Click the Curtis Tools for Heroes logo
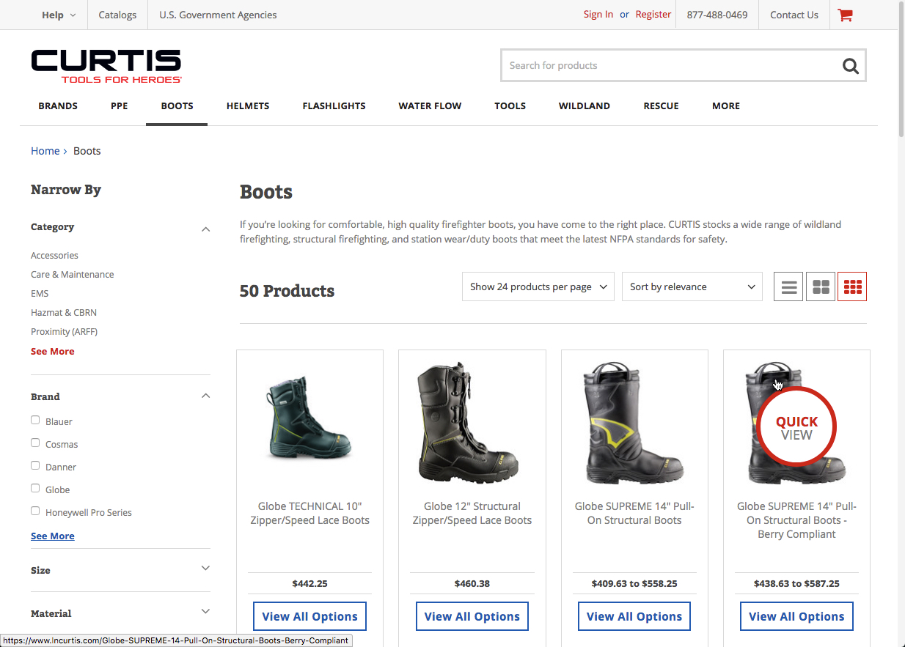 106,66
